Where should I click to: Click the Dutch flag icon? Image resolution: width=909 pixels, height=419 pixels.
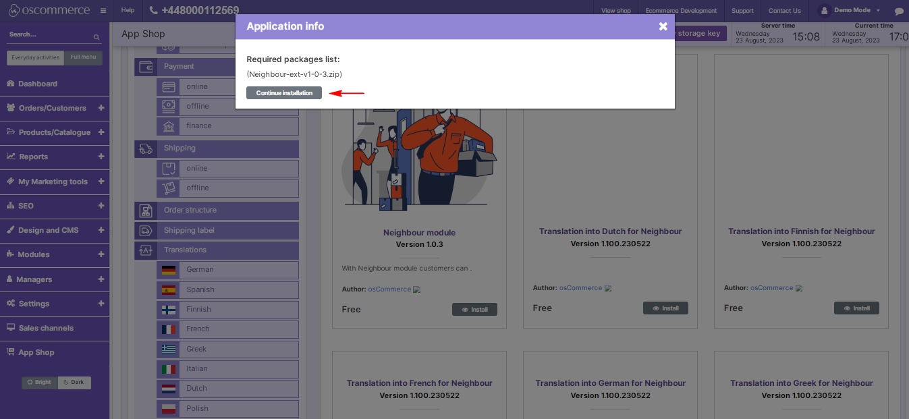tap(169, 389)
